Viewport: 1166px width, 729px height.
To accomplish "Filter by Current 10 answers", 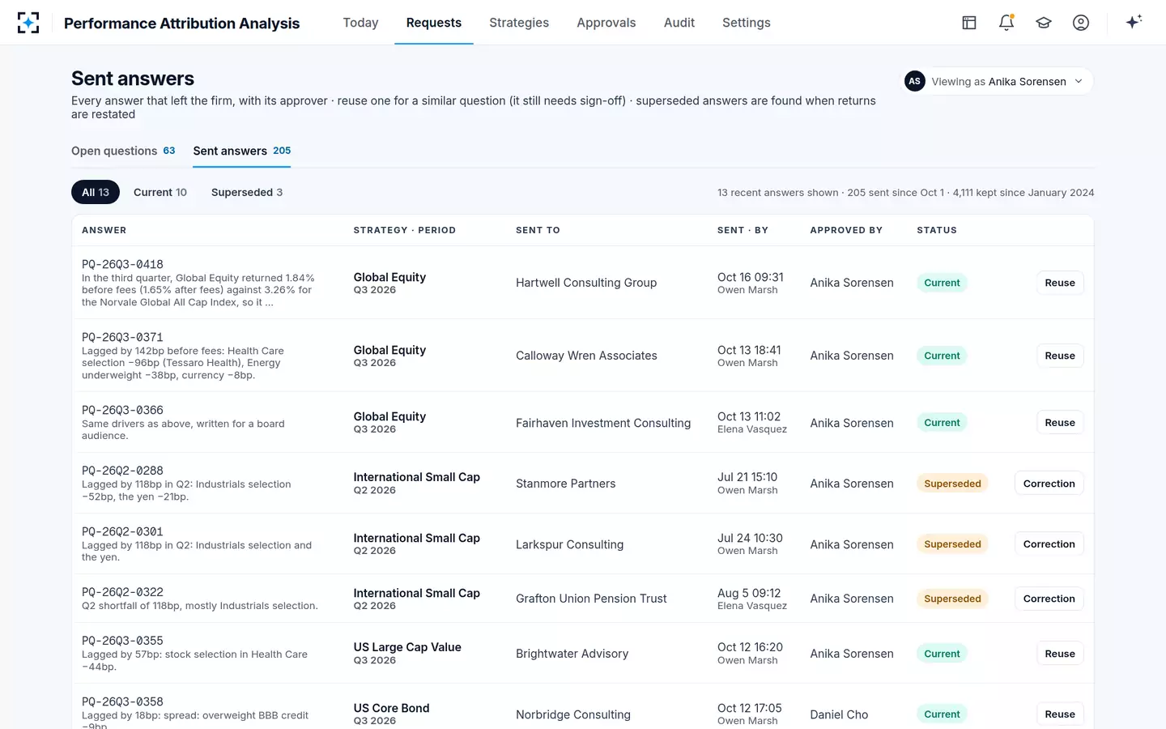I will coord(160,192).
